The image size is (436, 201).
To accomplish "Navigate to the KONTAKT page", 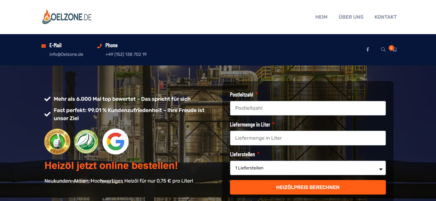I will pyautogui.click(x=385, y=17).
